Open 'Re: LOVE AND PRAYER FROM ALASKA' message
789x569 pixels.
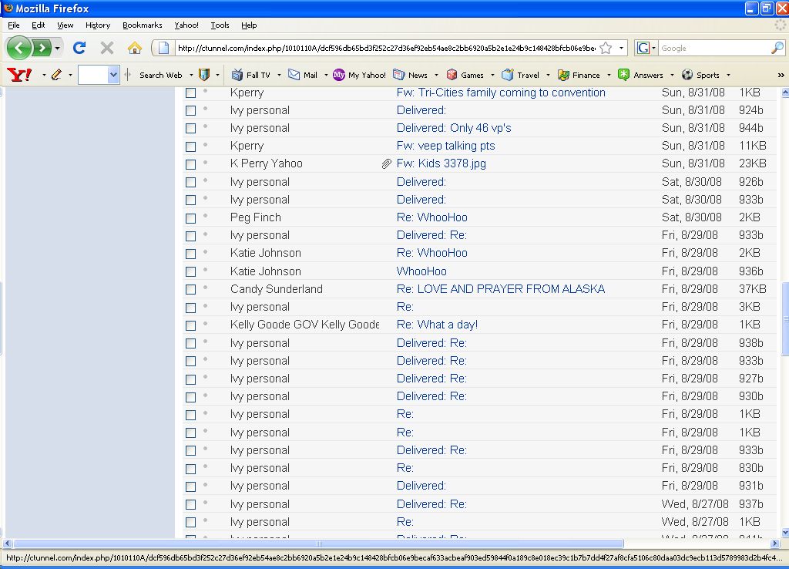point(500,289)
